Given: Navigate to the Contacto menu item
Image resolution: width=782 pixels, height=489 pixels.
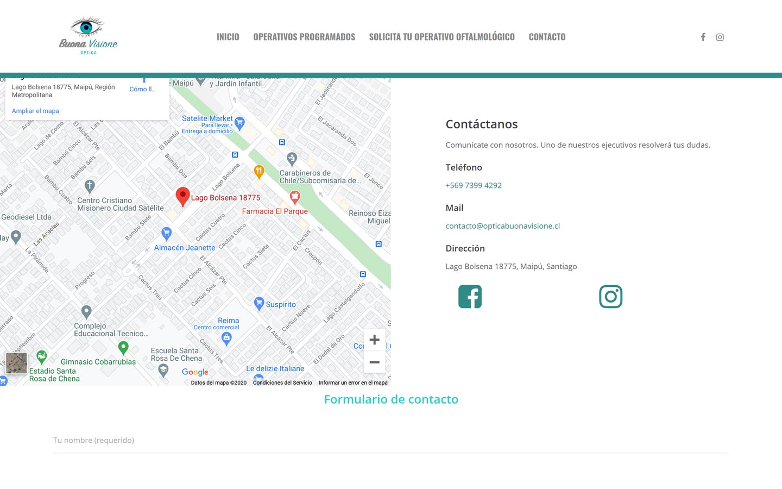Looking at the screenshot, I should click(547, 37).
